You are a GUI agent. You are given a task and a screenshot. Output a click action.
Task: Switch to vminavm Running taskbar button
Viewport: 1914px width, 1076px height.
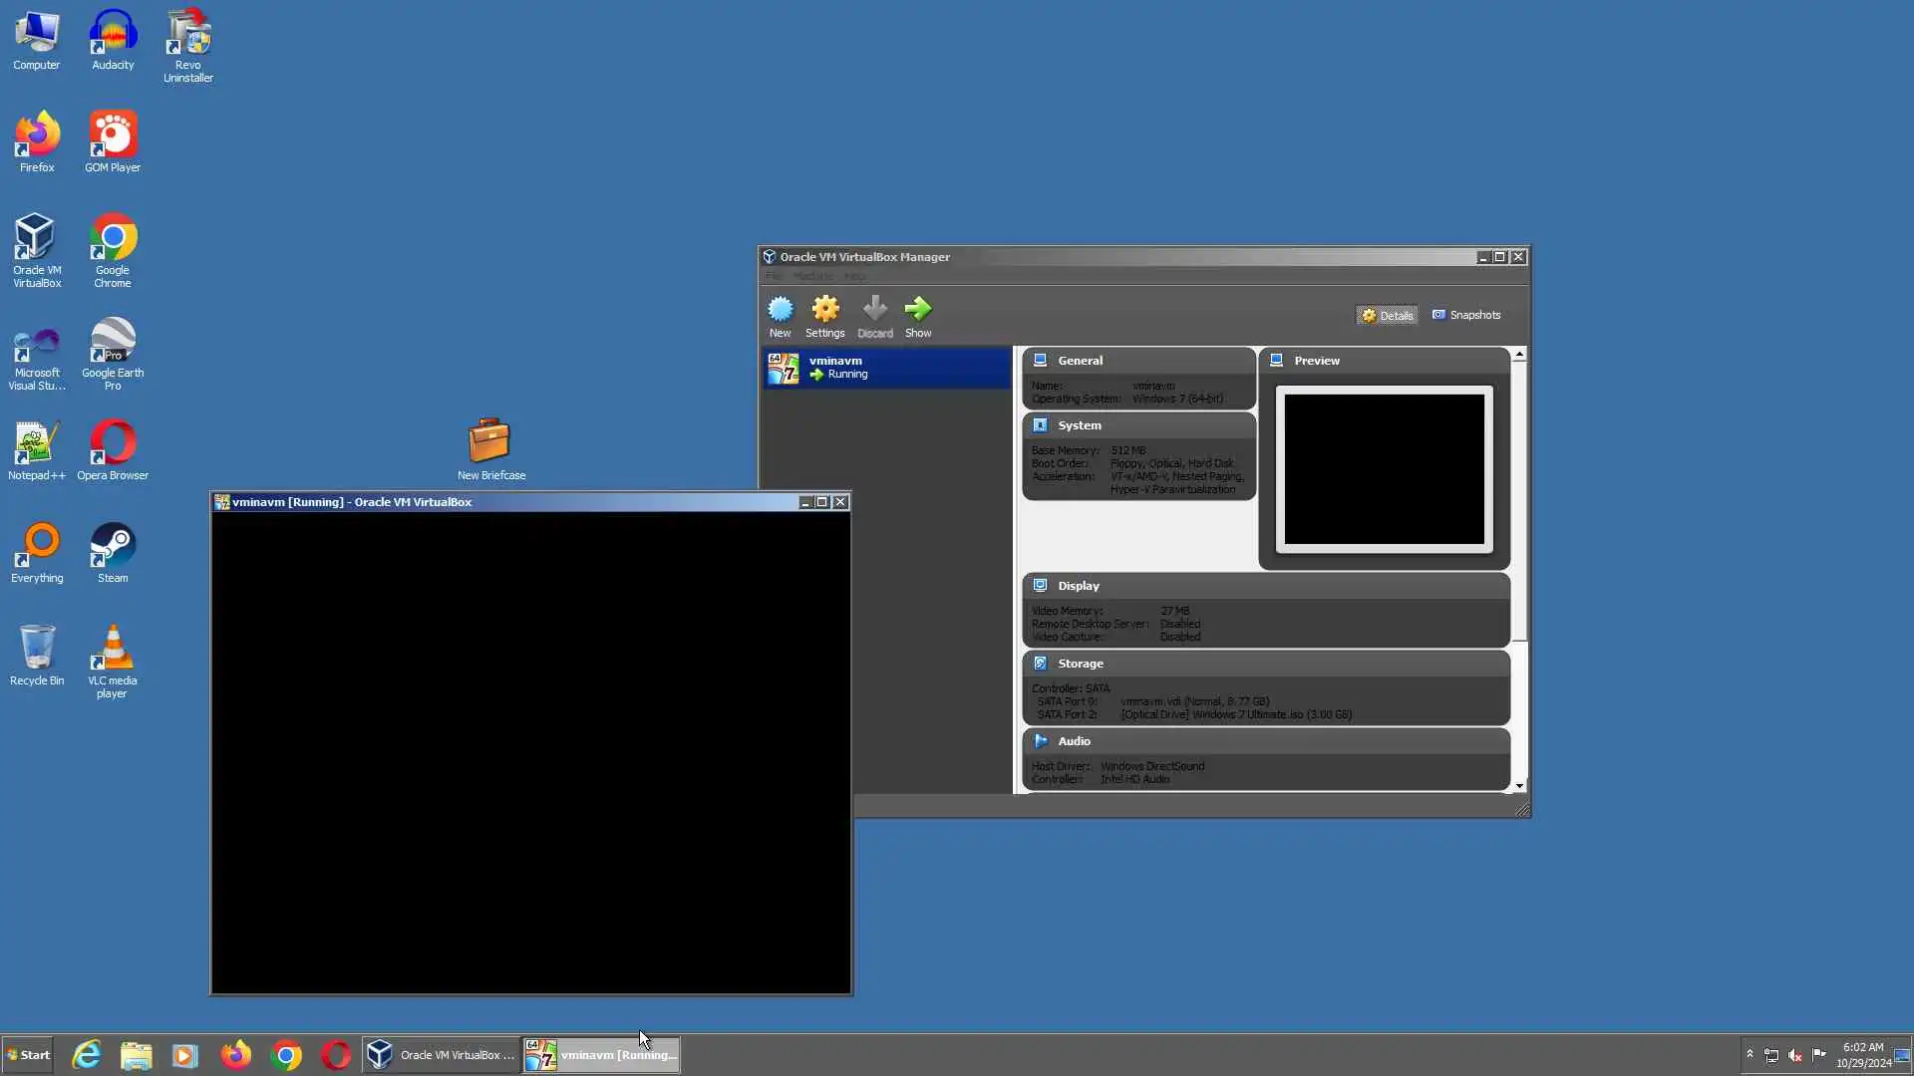pos(602,1055)
